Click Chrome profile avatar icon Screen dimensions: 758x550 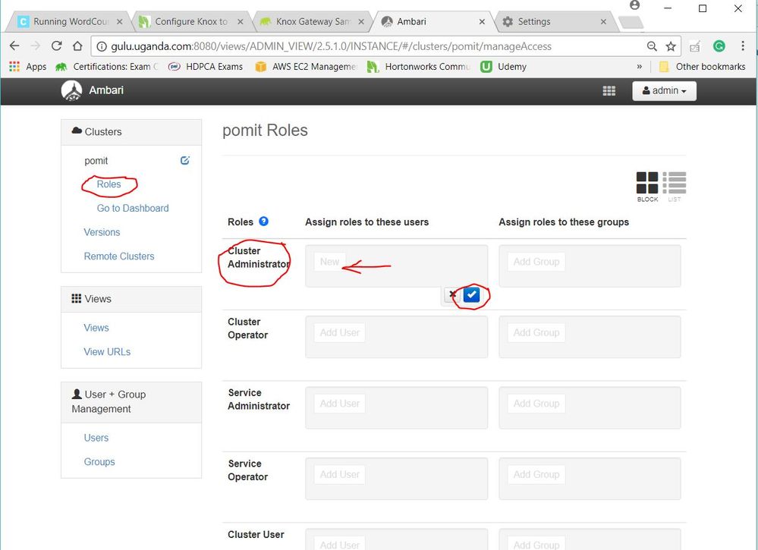point(635,5)
